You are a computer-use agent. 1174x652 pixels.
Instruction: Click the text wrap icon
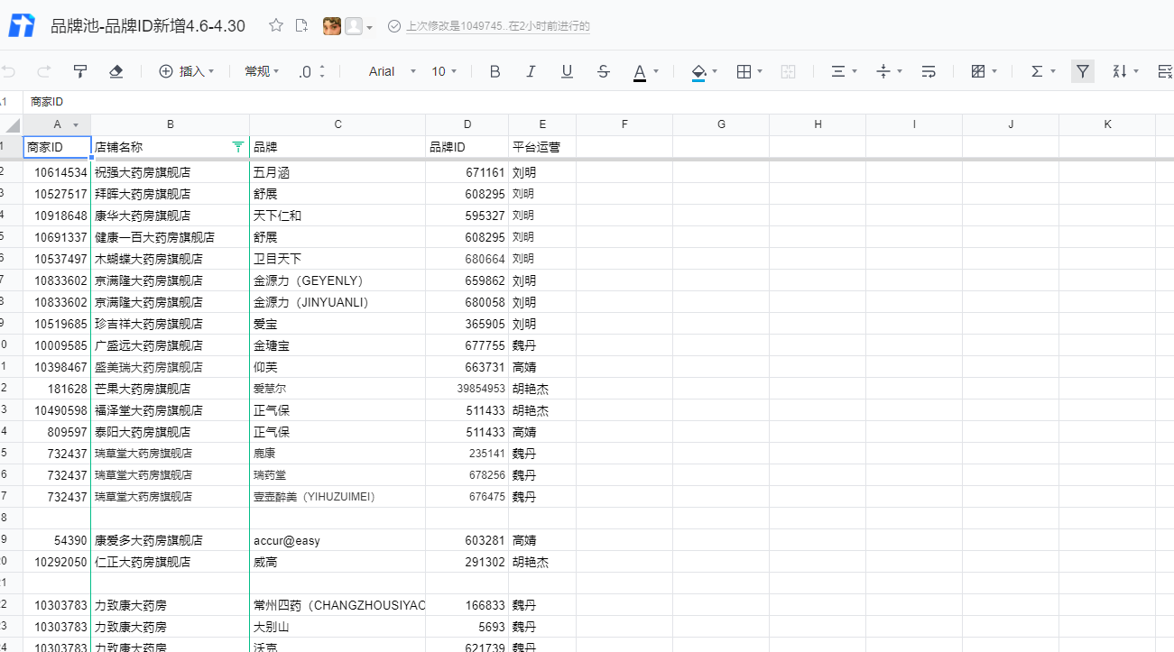pyautogui.click(x=929, y=71)
